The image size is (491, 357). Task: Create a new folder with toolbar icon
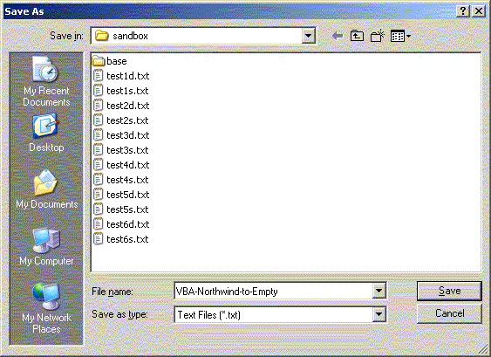[x=378, y=36]
